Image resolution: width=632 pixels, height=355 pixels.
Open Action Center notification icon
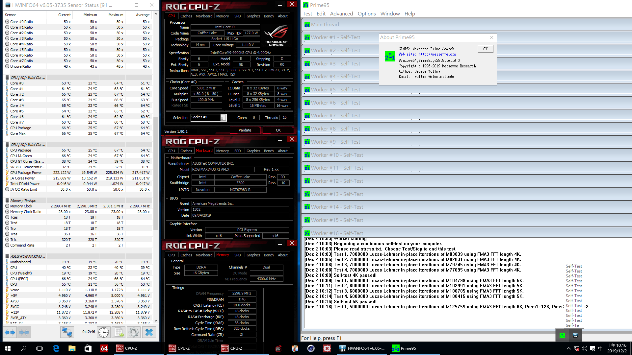tap(592, 348)
